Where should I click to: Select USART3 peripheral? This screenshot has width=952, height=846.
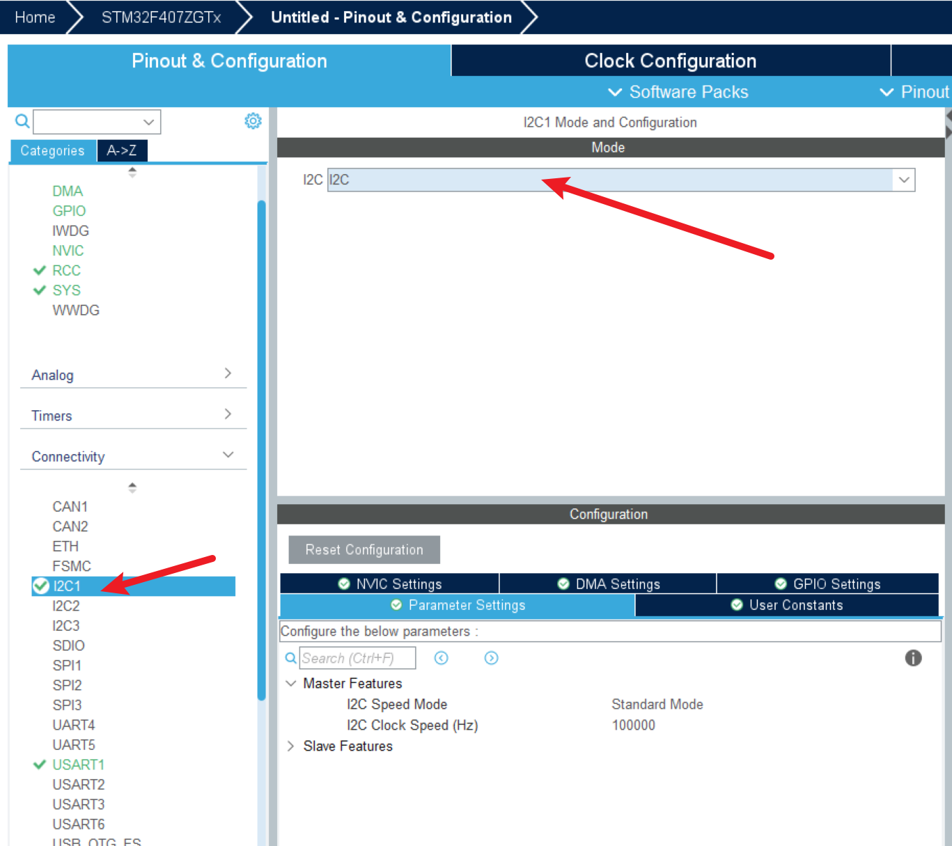point(78,804)
